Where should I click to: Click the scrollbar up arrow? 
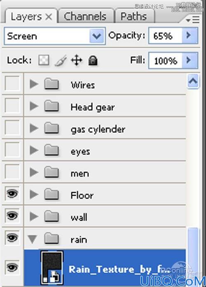point(193,81)
